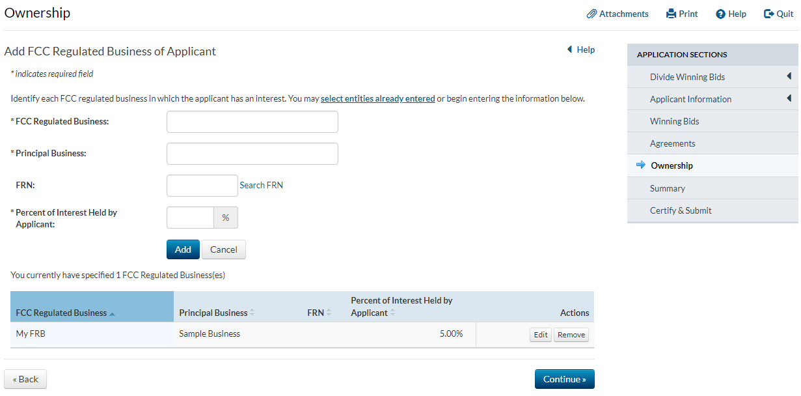Expand the section Help panel arrow
Image resolution: width=801 pixels, height=396 pixels.
coord(569,49)
